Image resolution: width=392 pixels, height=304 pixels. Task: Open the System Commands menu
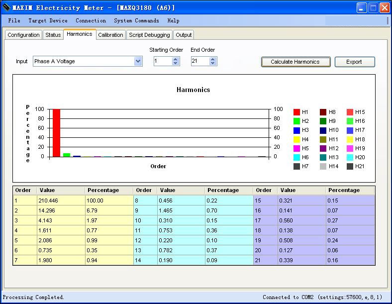pyautogui.click(x=136, y=20)
